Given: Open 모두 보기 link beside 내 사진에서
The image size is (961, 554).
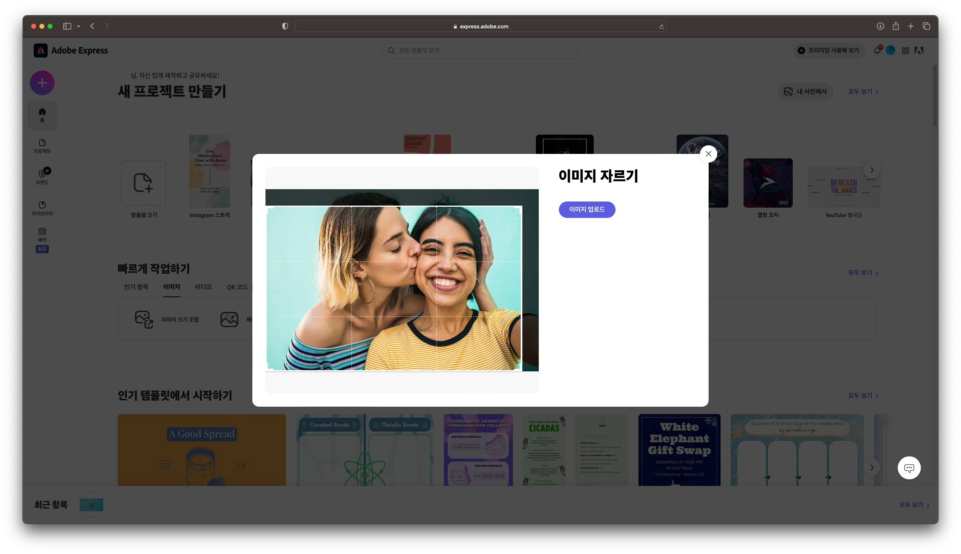Looking at the screenshot, I should click(863, 92).
